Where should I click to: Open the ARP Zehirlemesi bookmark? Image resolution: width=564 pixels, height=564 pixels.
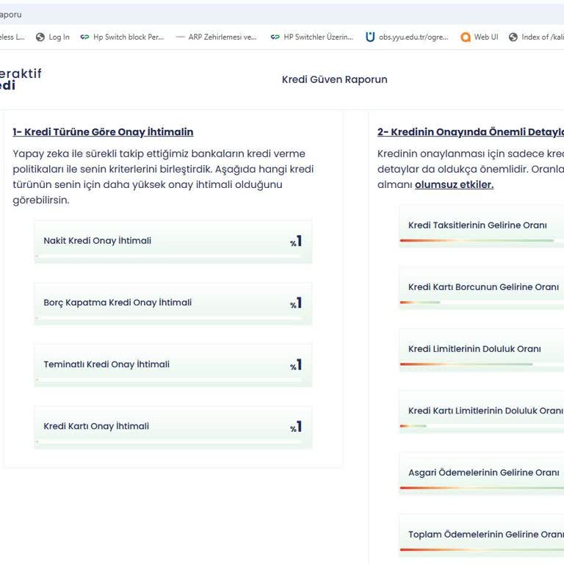(216, 37)
